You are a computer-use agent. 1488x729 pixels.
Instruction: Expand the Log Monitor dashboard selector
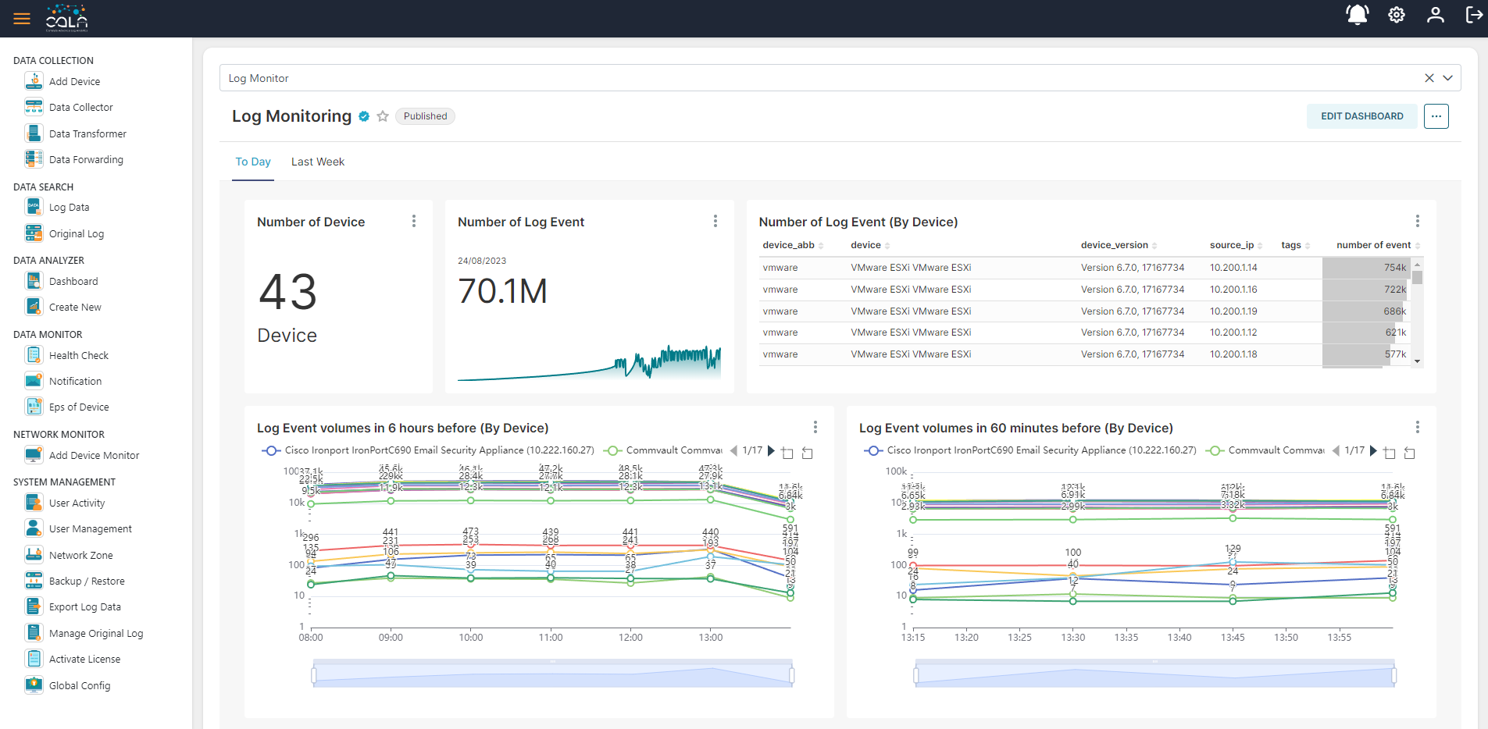point(1449,78)
